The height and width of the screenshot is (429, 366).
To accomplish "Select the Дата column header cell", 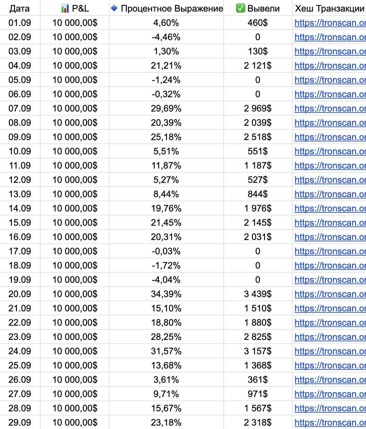I will (20, 8).
